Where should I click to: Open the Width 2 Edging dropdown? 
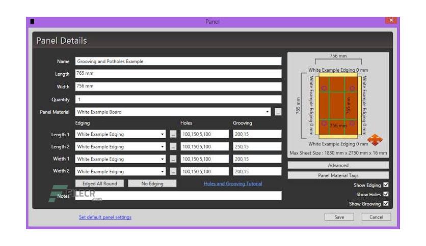(x=163, y=171)
